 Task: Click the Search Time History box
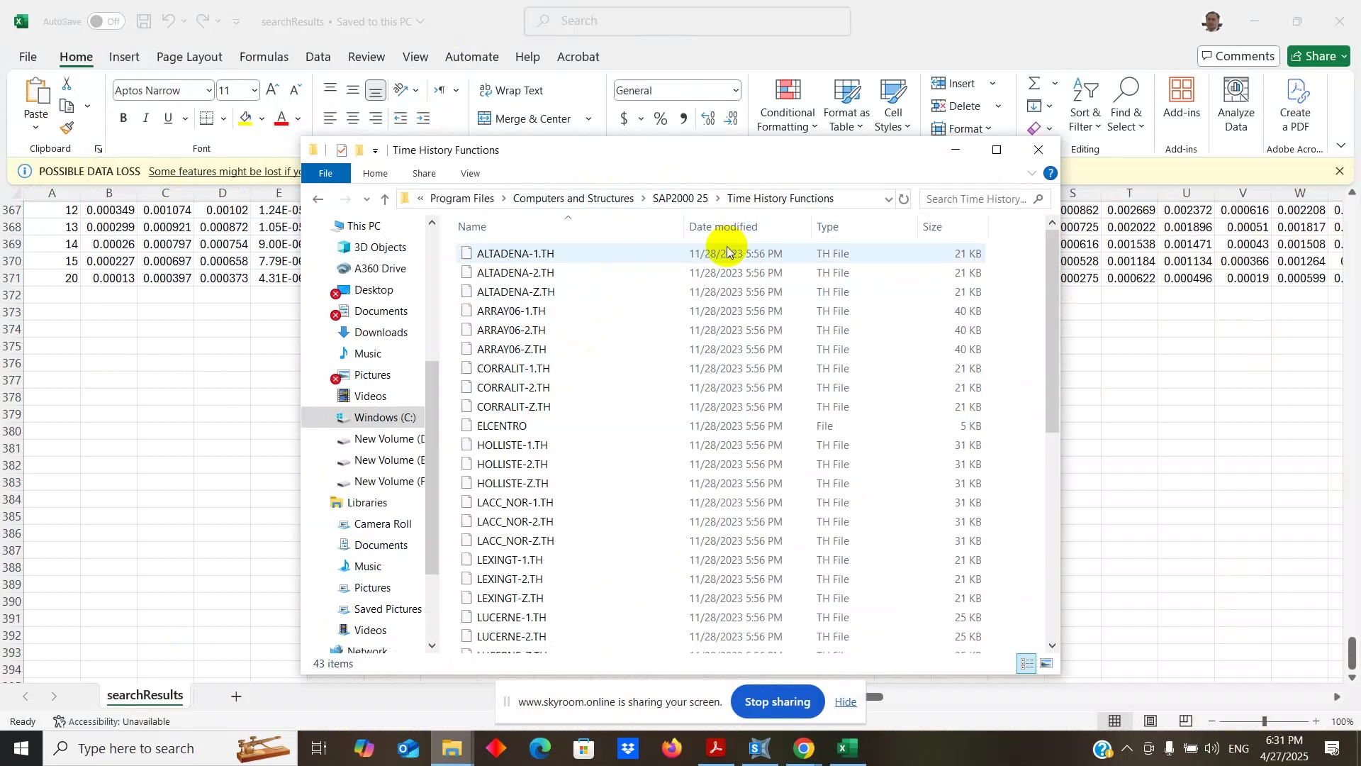click(976, 199)
